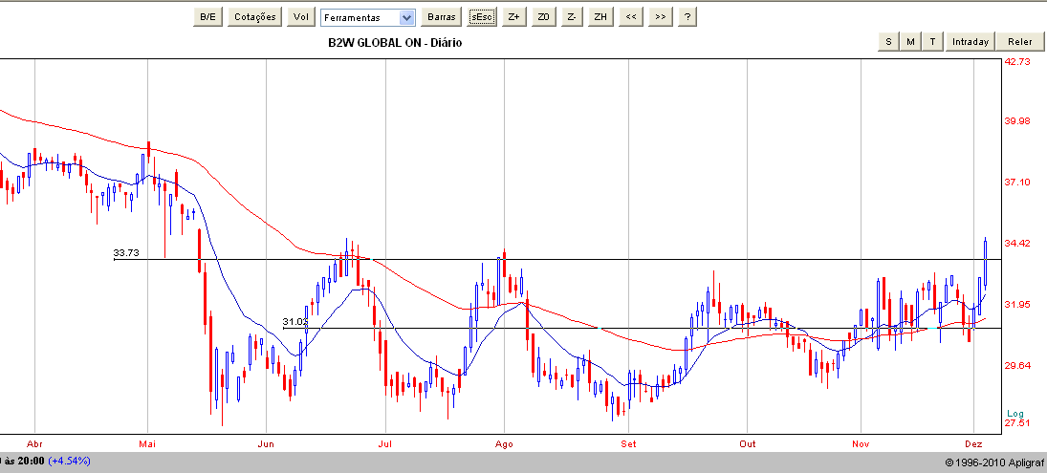Reset zoom with the Z0 button

pos(543,17)
